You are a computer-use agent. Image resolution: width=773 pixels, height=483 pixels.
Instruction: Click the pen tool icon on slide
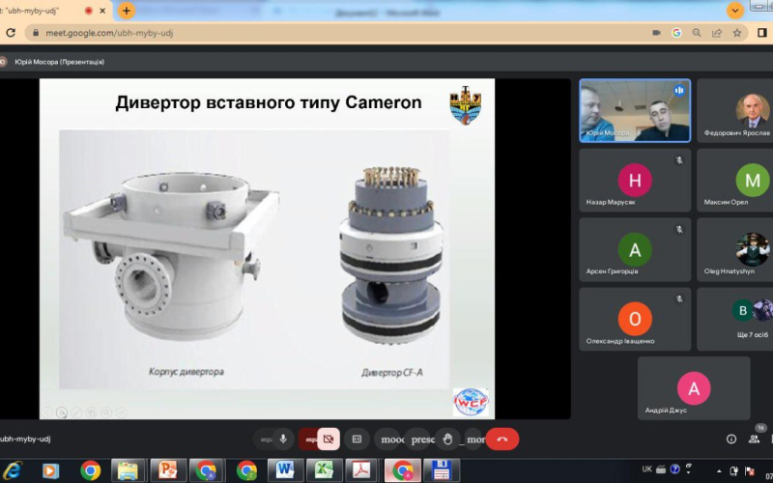click(x=76, y=412)
